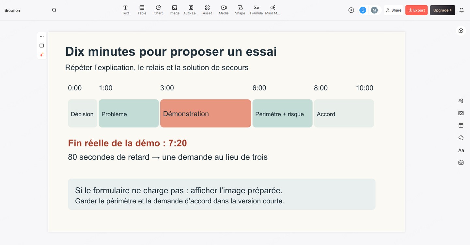The width and height of the screenshot is (470, 245).
Task: Click the red Export button
Action: [416, 10]
